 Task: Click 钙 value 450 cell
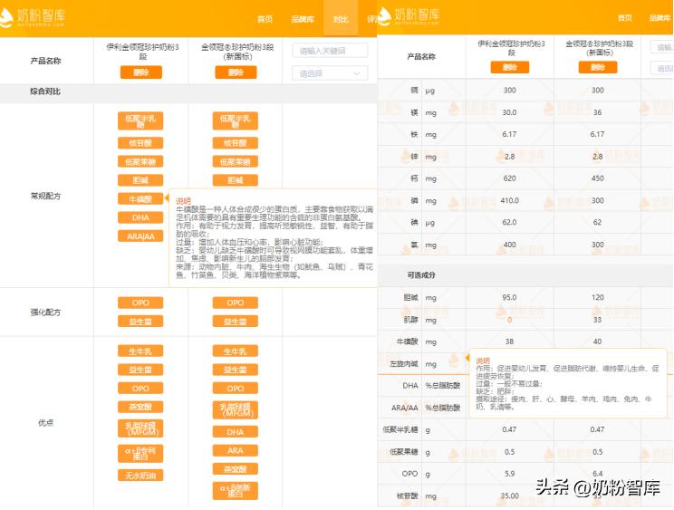598,178
